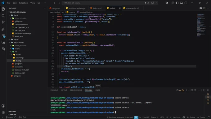This screenshot has height=119, width=211.
Task: Open notifications bell in status bar
Action: (209, 117)
